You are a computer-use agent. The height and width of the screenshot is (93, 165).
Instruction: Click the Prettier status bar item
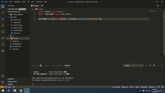[x=152, y=87]
